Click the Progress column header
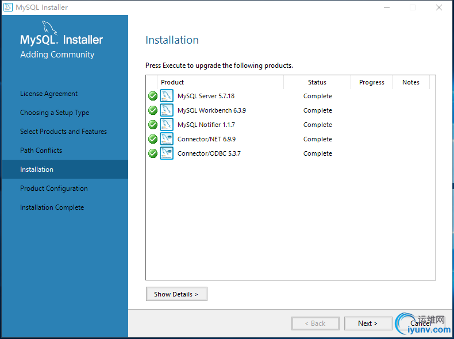This screenshot has width=454, height=339. pos(371,82)
